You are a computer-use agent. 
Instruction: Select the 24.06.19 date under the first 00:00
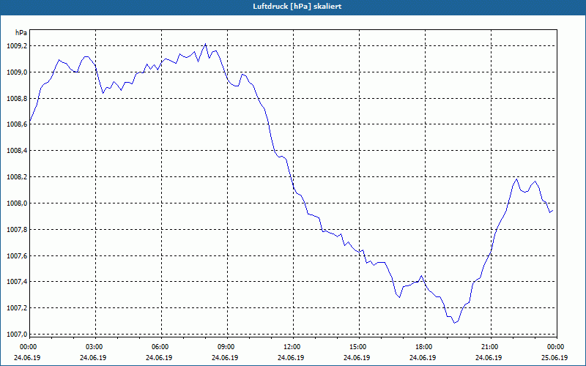(x=27, y=357)
